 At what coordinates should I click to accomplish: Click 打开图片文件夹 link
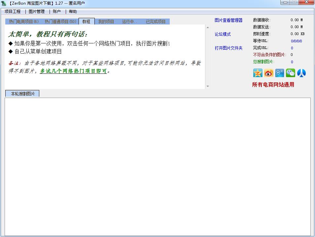(228, 48)
